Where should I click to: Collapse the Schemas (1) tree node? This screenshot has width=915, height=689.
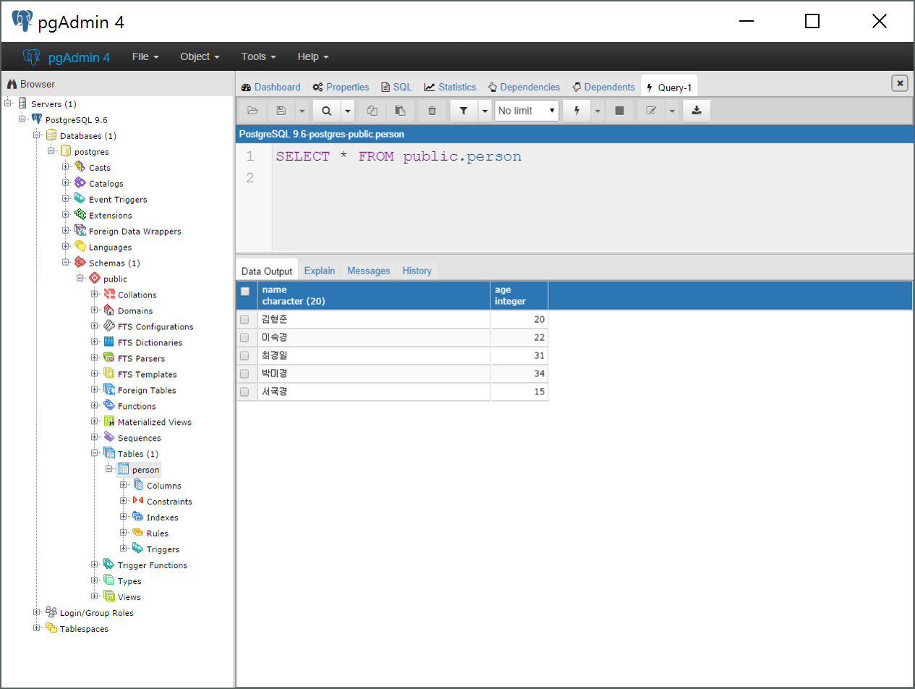[x=66, y=263]
